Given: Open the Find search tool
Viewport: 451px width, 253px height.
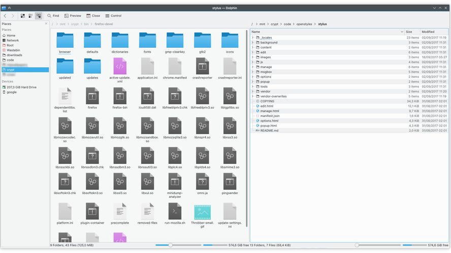Looking at the screenshot, I should point(53,16).
